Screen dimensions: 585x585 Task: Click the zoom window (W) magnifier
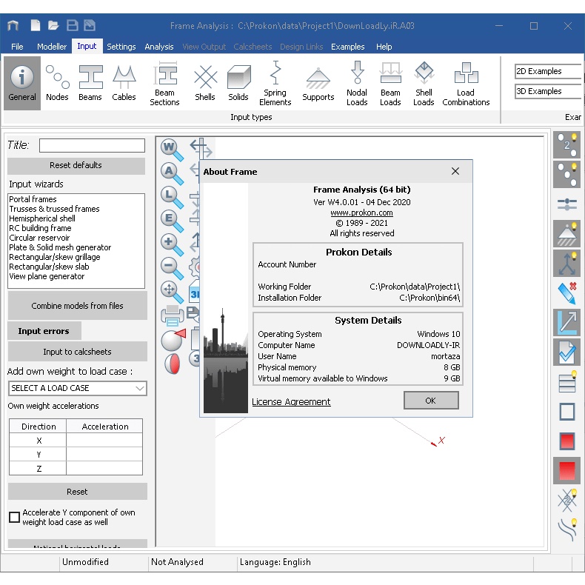(172, 148)
